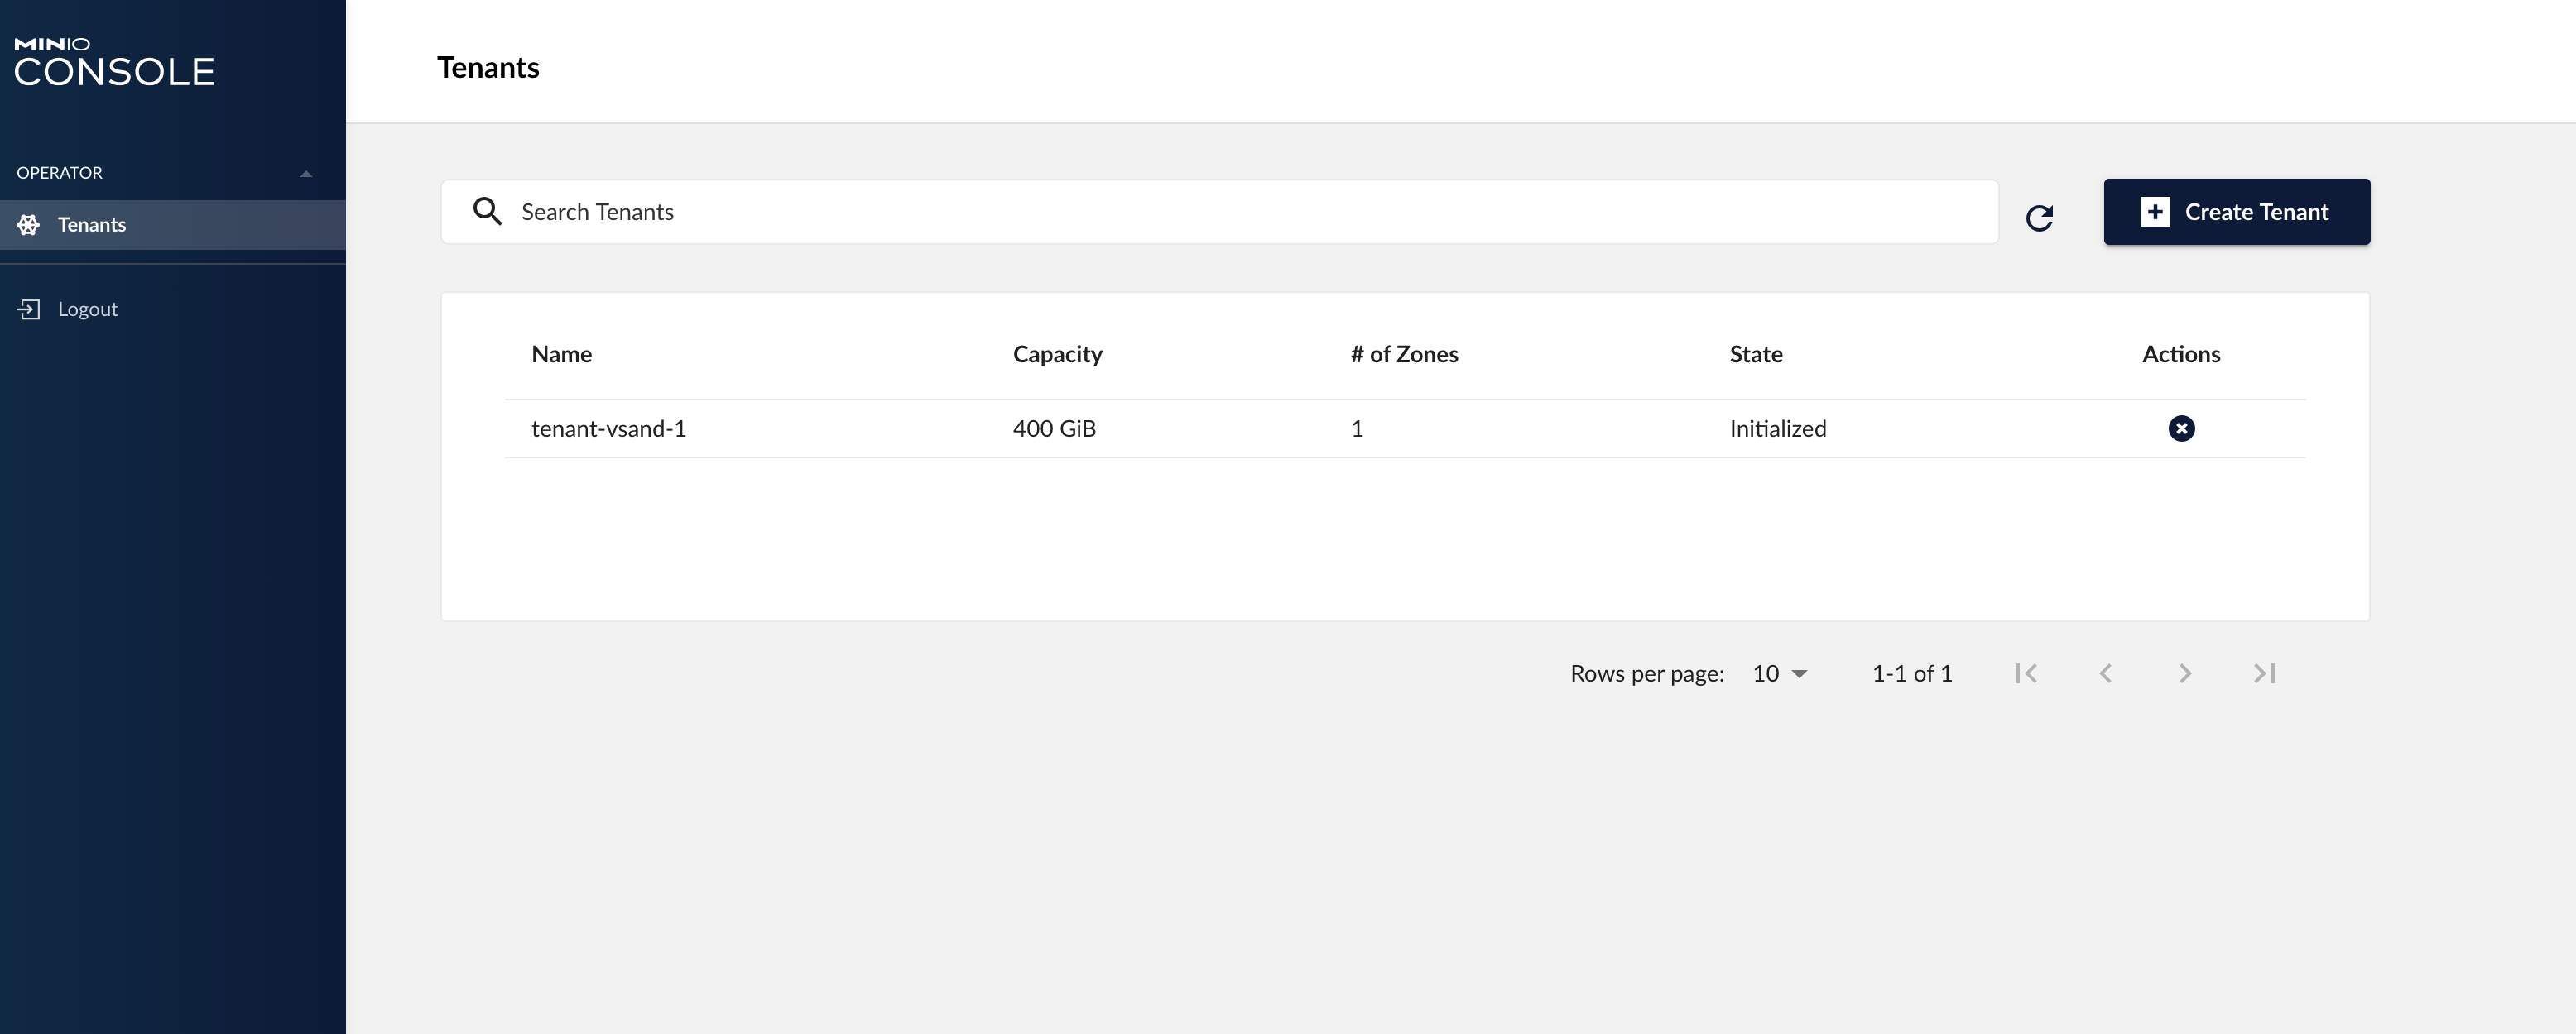Go to the last page
2576x1034 pixels.
coord(2264,673)
